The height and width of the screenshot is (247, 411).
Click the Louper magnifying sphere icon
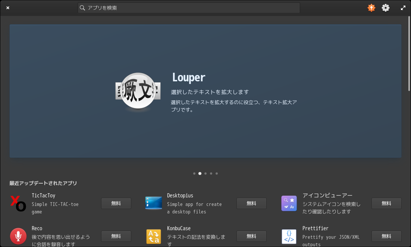[138, 91]
